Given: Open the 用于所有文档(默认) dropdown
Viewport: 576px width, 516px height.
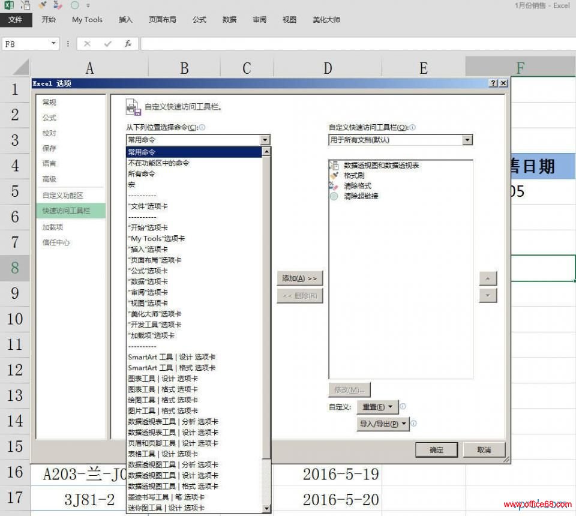Looking at the screenshot, I should coord(467,140).
